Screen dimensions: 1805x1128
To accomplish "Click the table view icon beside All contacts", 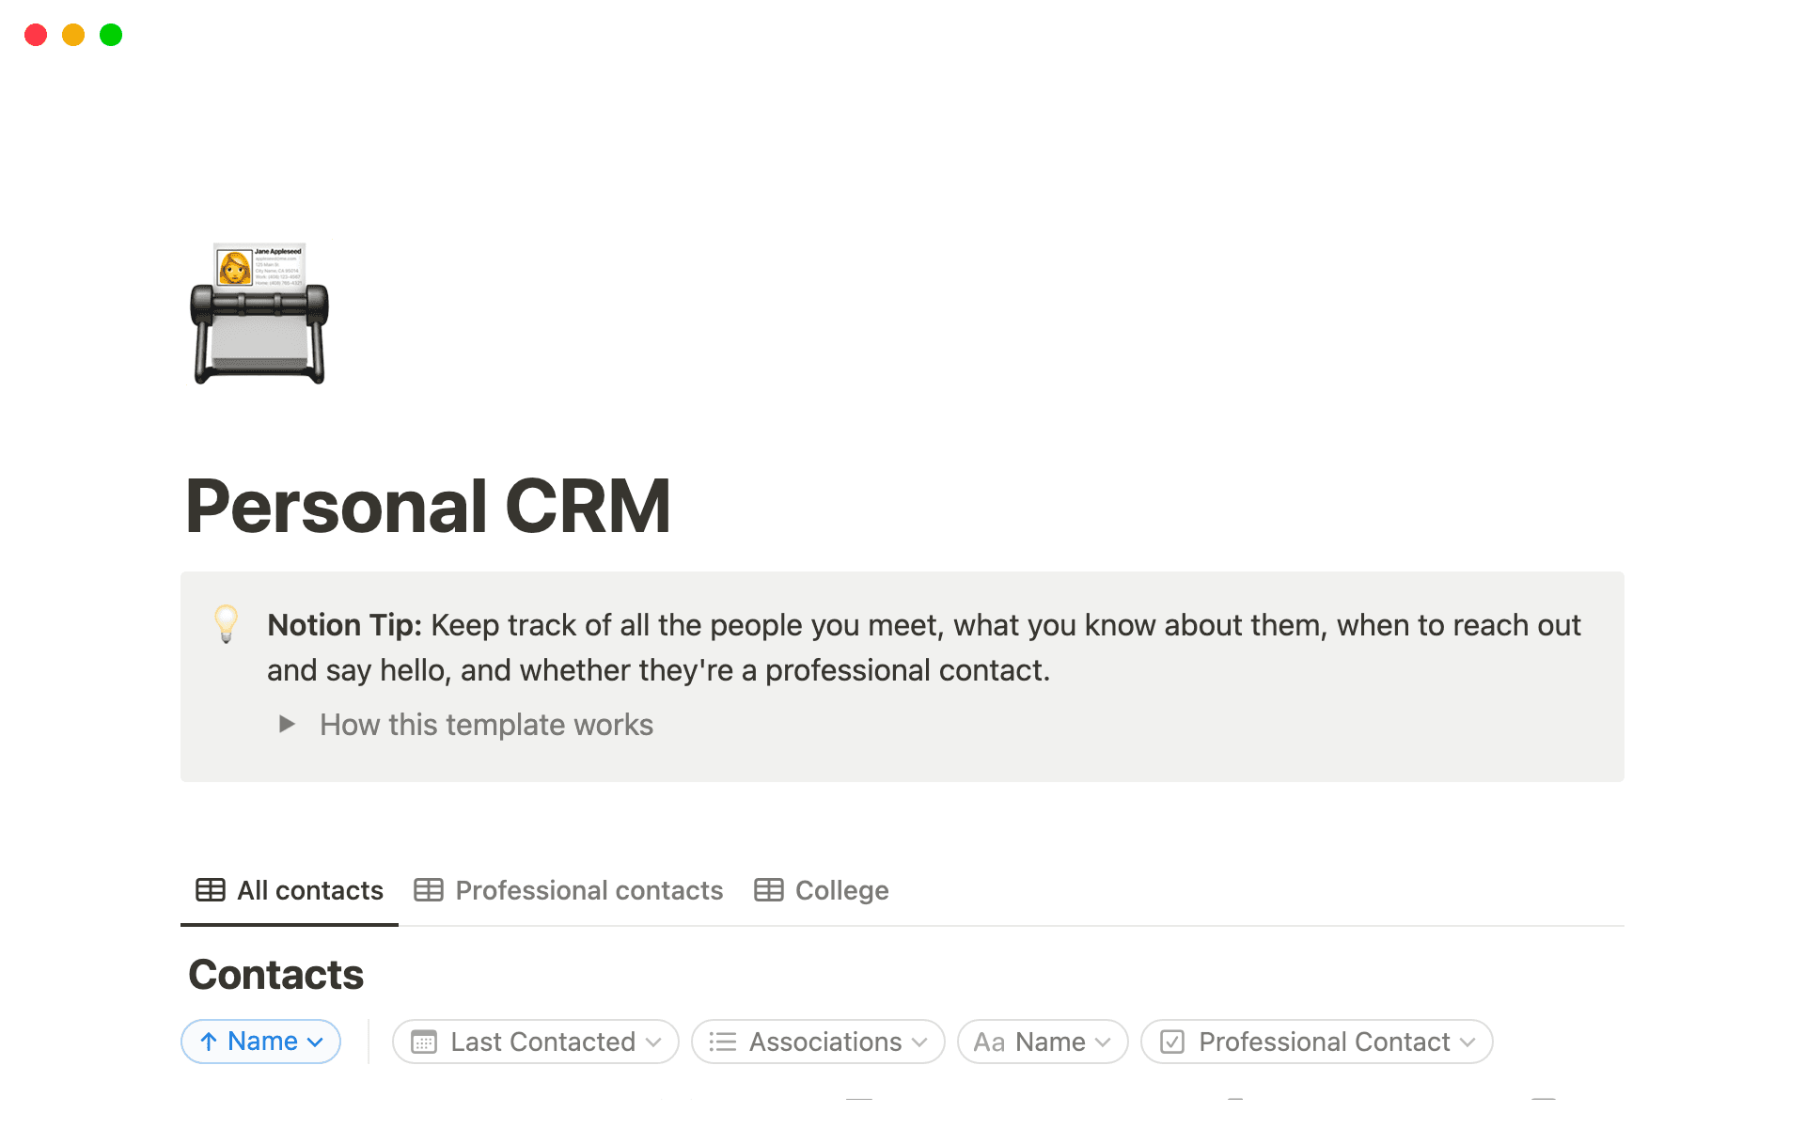I will coord(209,889).
